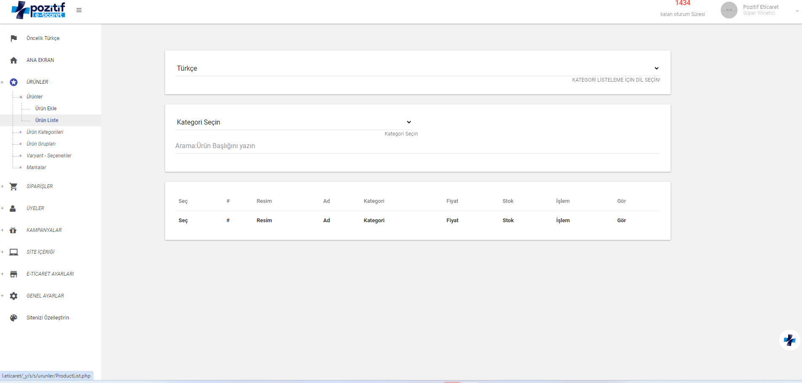Open the Ürün Ekle menu item
This screenshot has height=383, width=802.
point(46,109)
